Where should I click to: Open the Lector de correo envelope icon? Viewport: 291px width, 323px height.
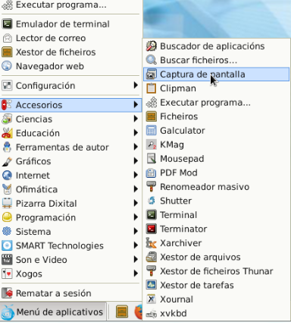click(x=7, y=38)
